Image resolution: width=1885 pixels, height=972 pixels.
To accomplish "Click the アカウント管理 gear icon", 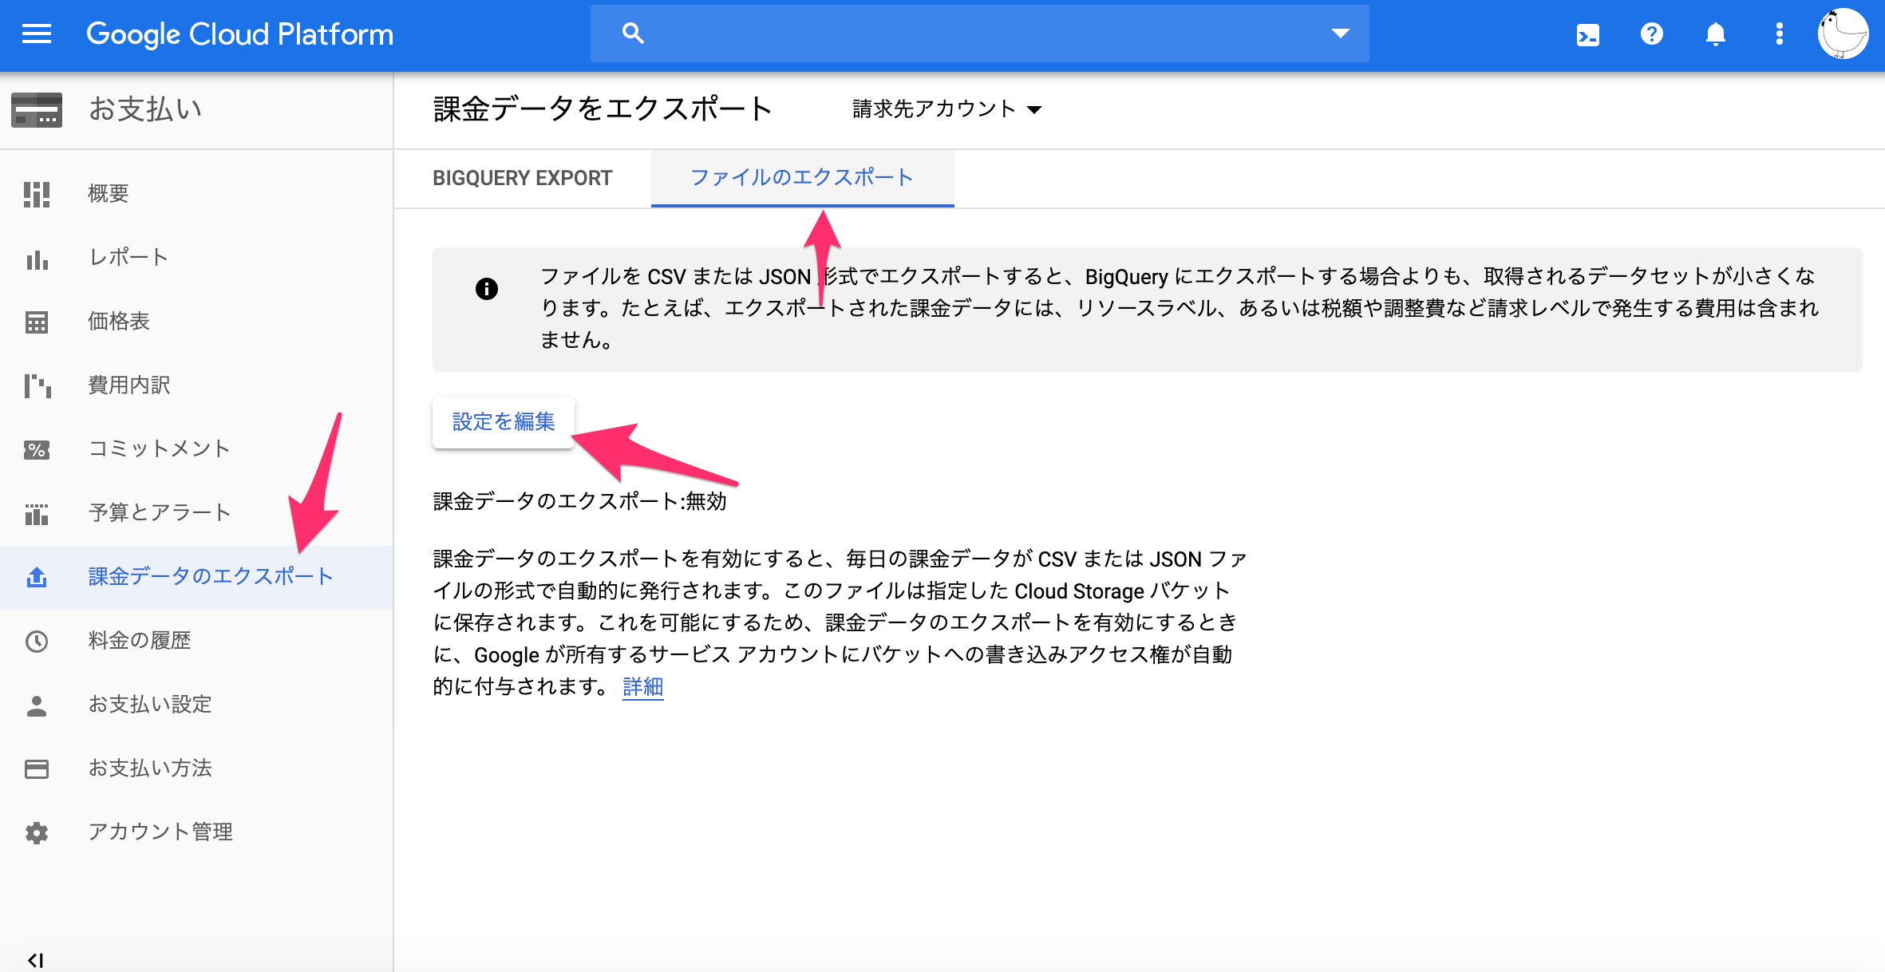I will (x=37, y=832).
